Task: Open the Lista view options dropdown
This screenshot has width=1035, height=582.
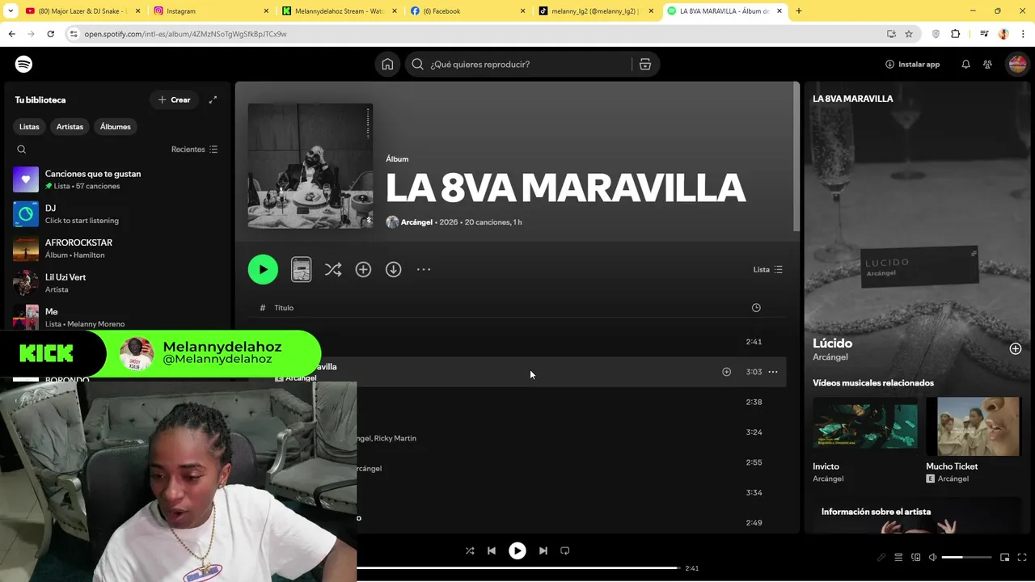Action: tap(768, 269)
